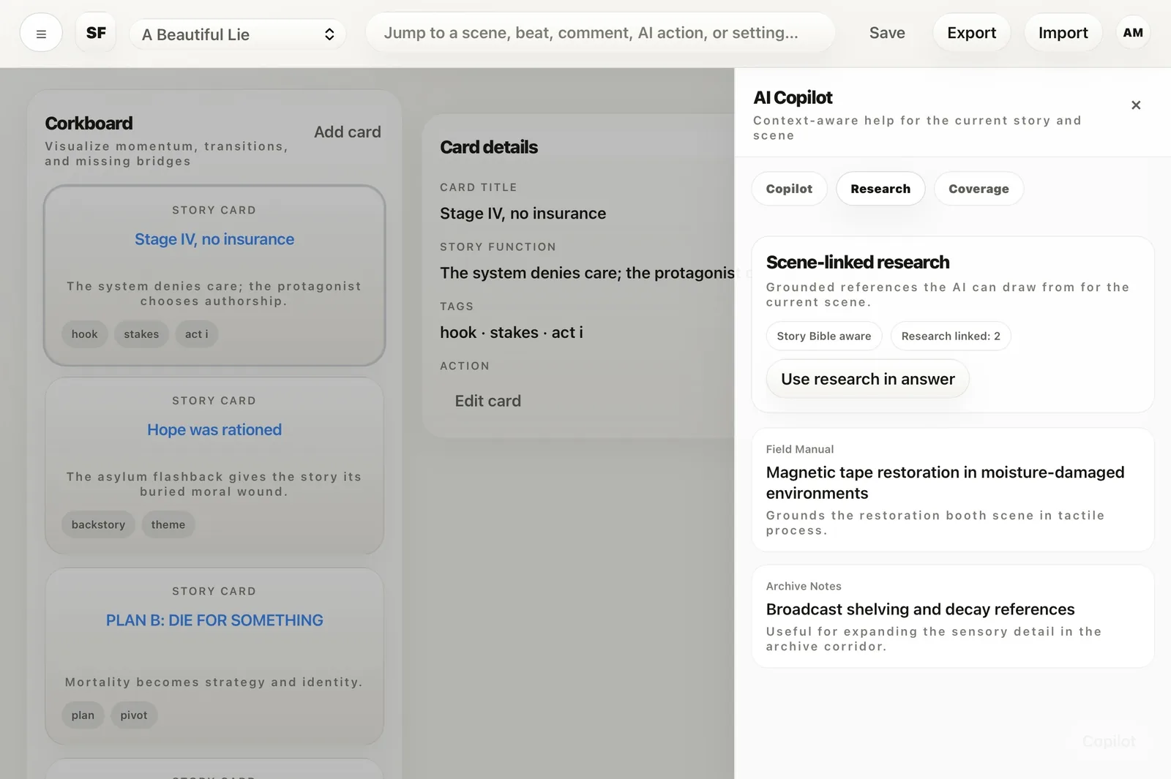This screenshot has height=779, width=1171.
Task: Click the AI Copilot panel title
Action: [x=793, y=97]
